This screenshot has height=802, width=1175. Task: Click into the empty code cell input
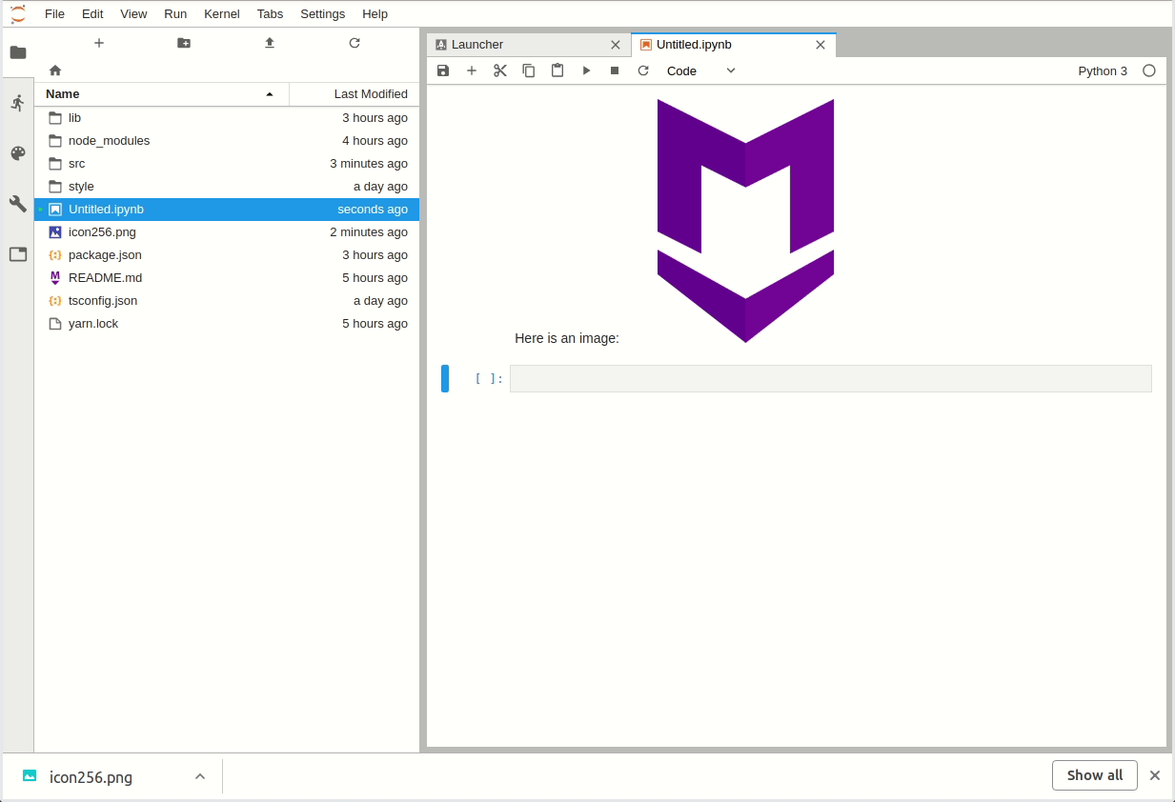pyautogui.click(x=831, y=378)
